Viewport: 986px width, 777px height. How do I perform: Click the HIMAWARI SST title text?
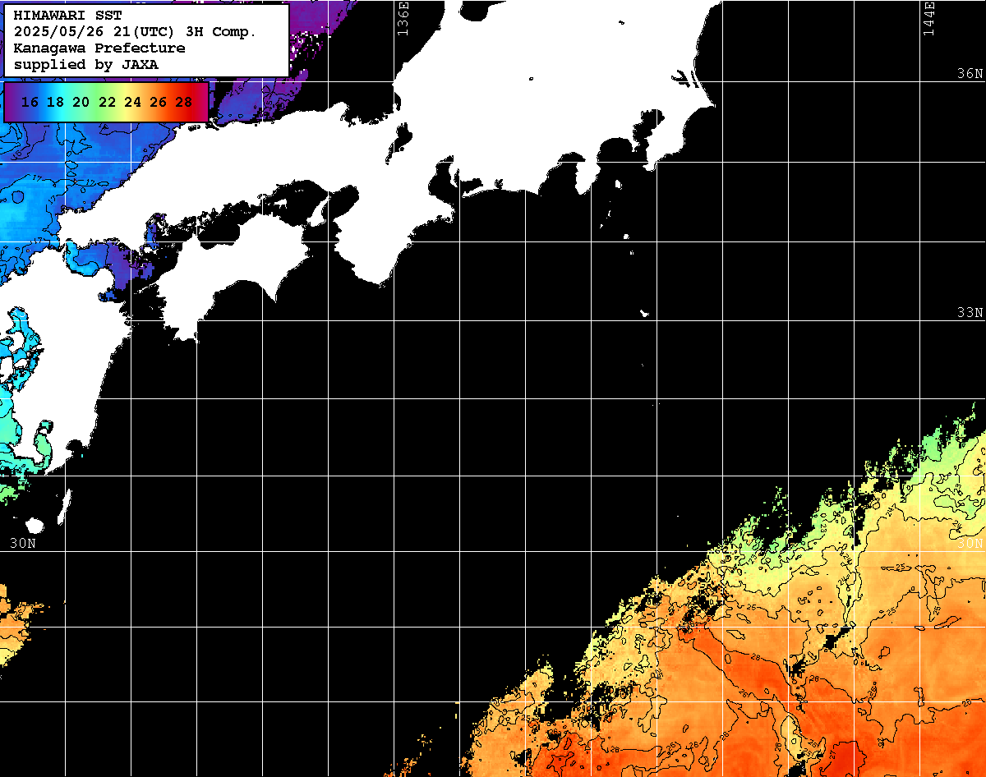tap(67, 16)
